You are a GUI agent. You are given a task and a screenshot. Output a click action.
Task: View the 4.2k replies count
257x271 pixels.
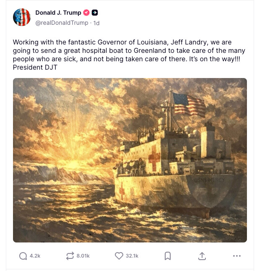pyautogui.click(x=35, y=256)
